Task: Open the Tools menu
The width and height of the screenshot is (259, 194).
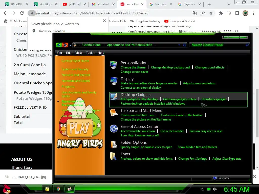Action: 90,53
